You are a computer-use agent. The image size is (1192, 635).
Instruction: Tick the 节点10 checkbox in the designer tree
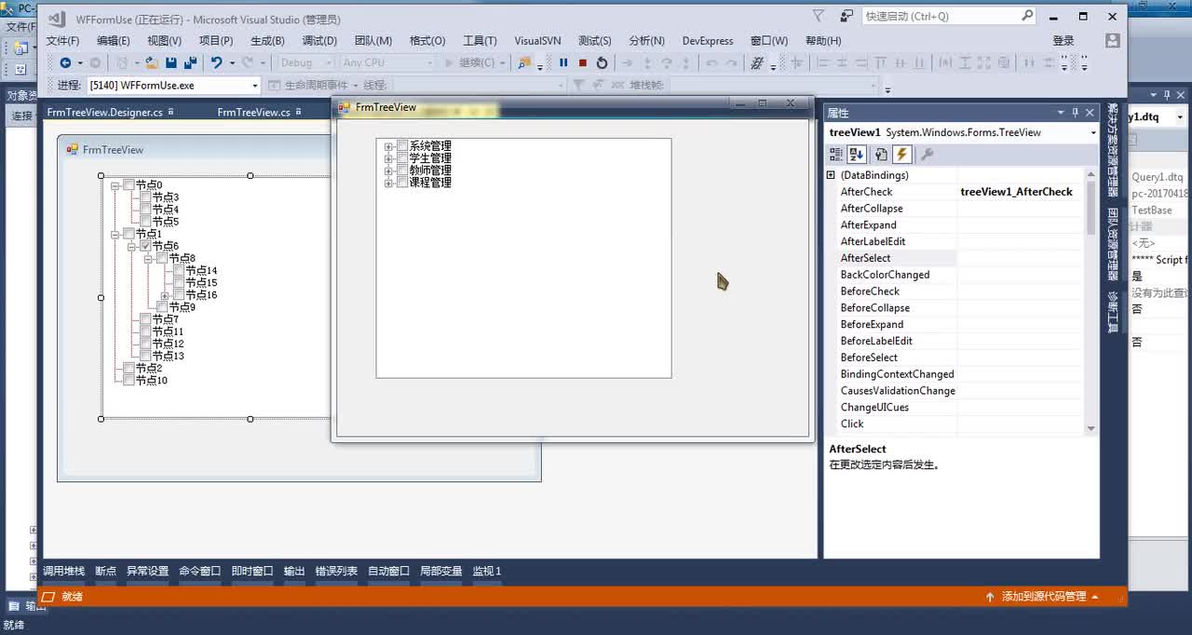coord(129,380)
